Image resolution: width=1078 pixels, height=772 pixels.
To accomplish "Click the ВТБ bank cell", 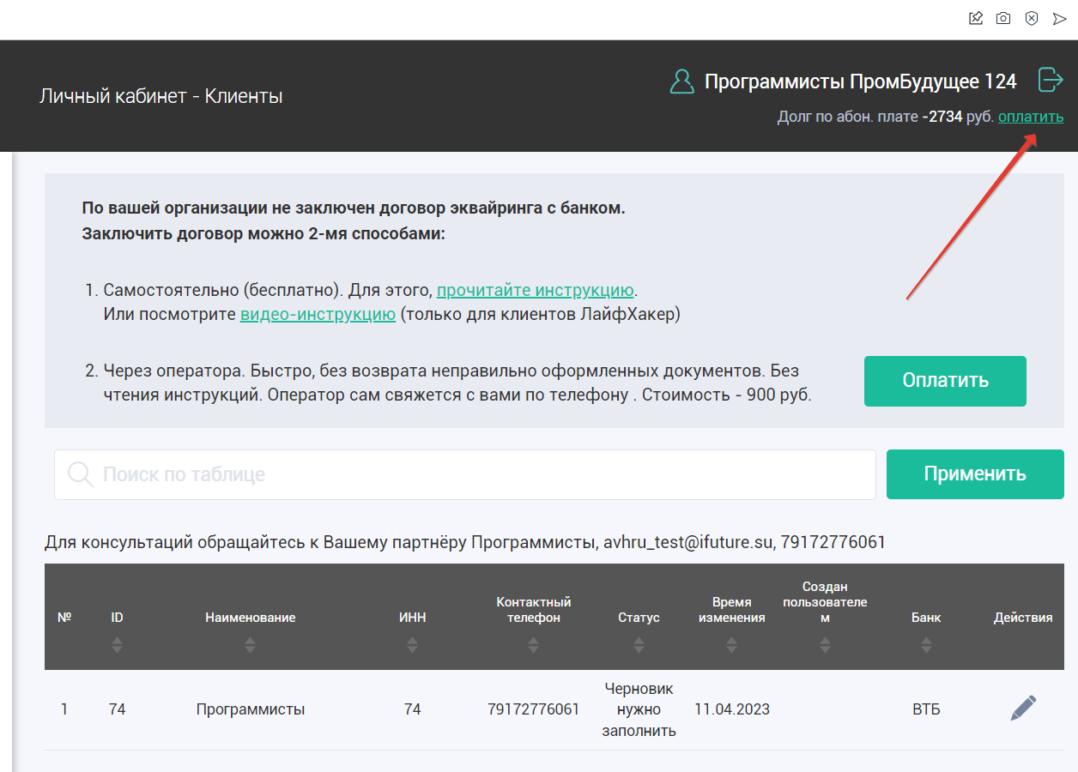I will [926, 709].
